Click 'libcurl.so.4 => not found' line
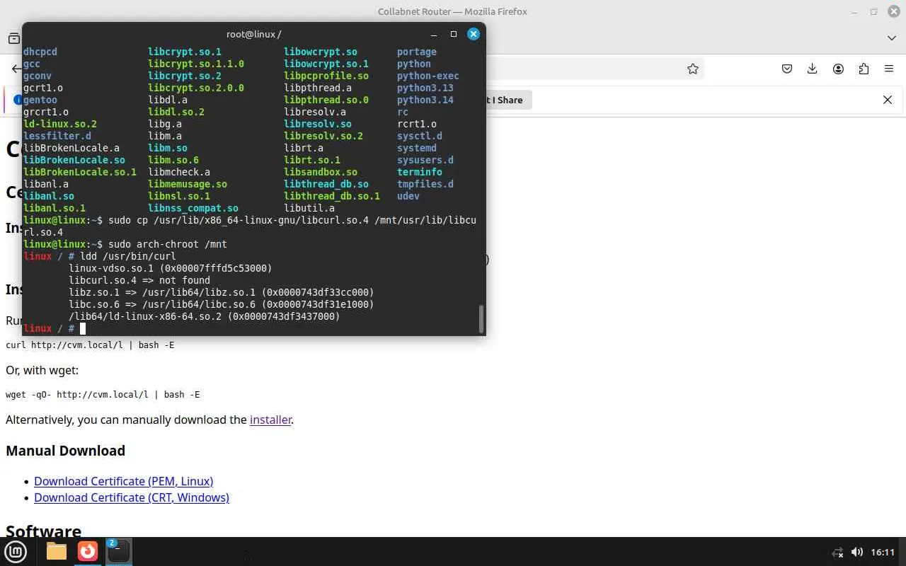The height and width of the screenshot is (566, 906). pos(139,280)
